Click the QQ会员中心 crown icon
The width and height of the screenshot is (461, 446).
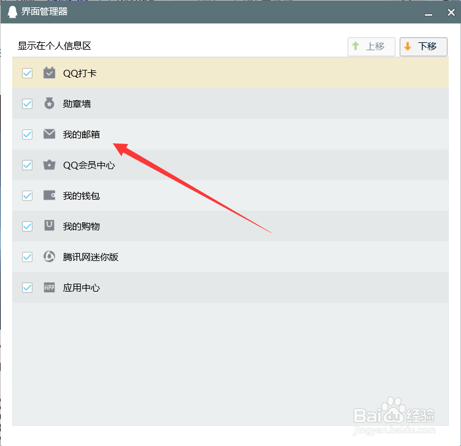[x=49, y=165]
